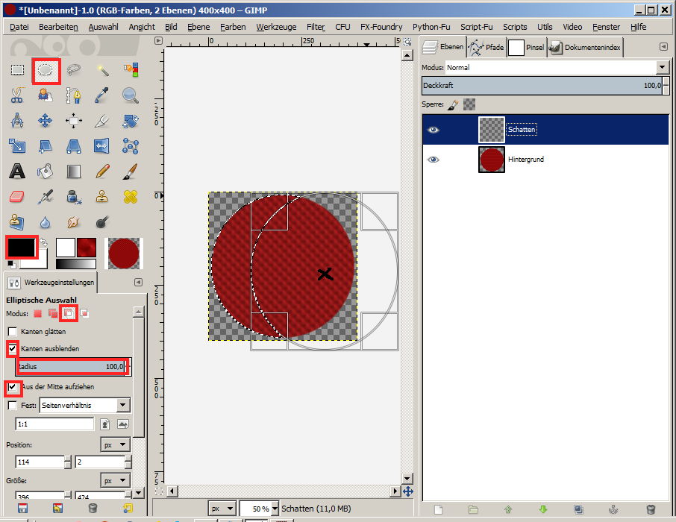Select the Schatten layer thumbnail
Screen dimensions: 676x522
click(x=491, y=130)
